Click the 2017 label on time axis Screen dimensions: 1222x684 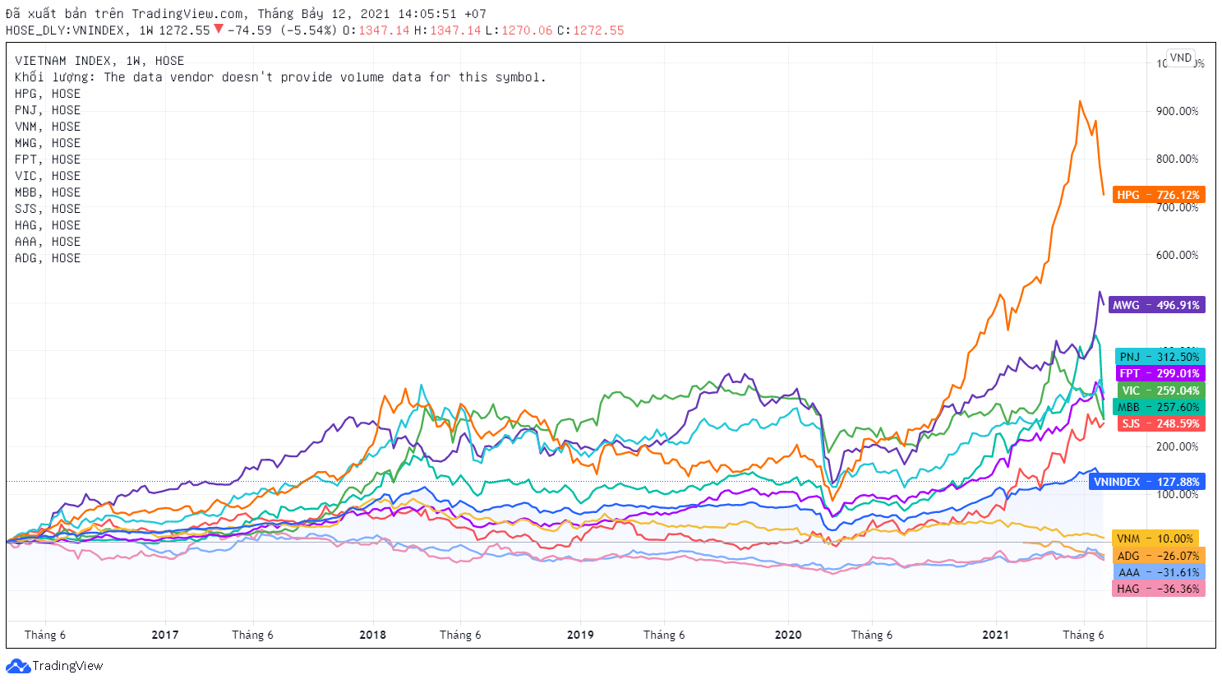[165, 635]
